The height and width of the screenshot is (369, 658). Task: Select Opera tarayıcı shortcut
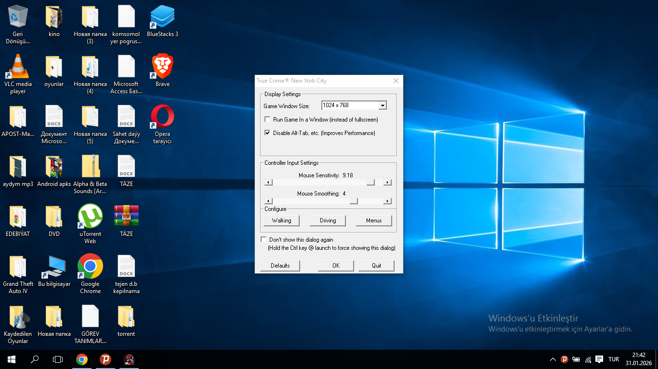pyautogui.click(x=162, y=125)
